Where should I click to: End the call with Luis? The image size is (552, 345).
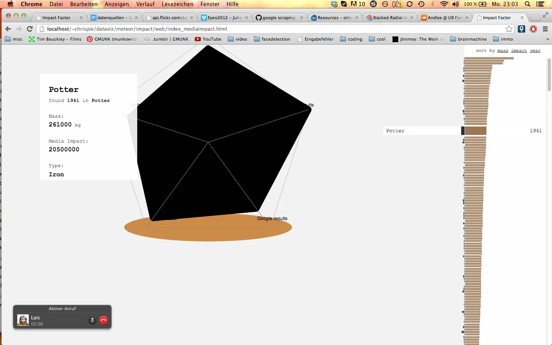[103, 320]
